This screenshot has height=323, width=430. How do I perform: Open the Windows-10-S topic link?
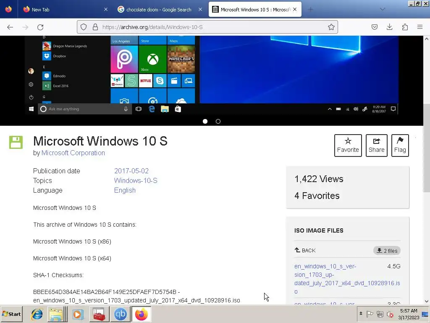tap(136, 181)
